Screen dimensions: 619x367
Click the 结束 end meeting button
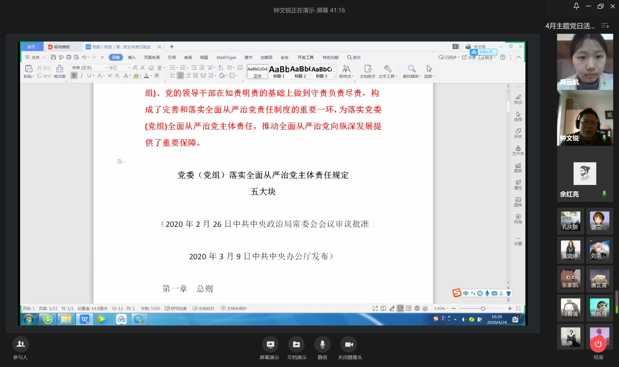[x=598, y=345]
